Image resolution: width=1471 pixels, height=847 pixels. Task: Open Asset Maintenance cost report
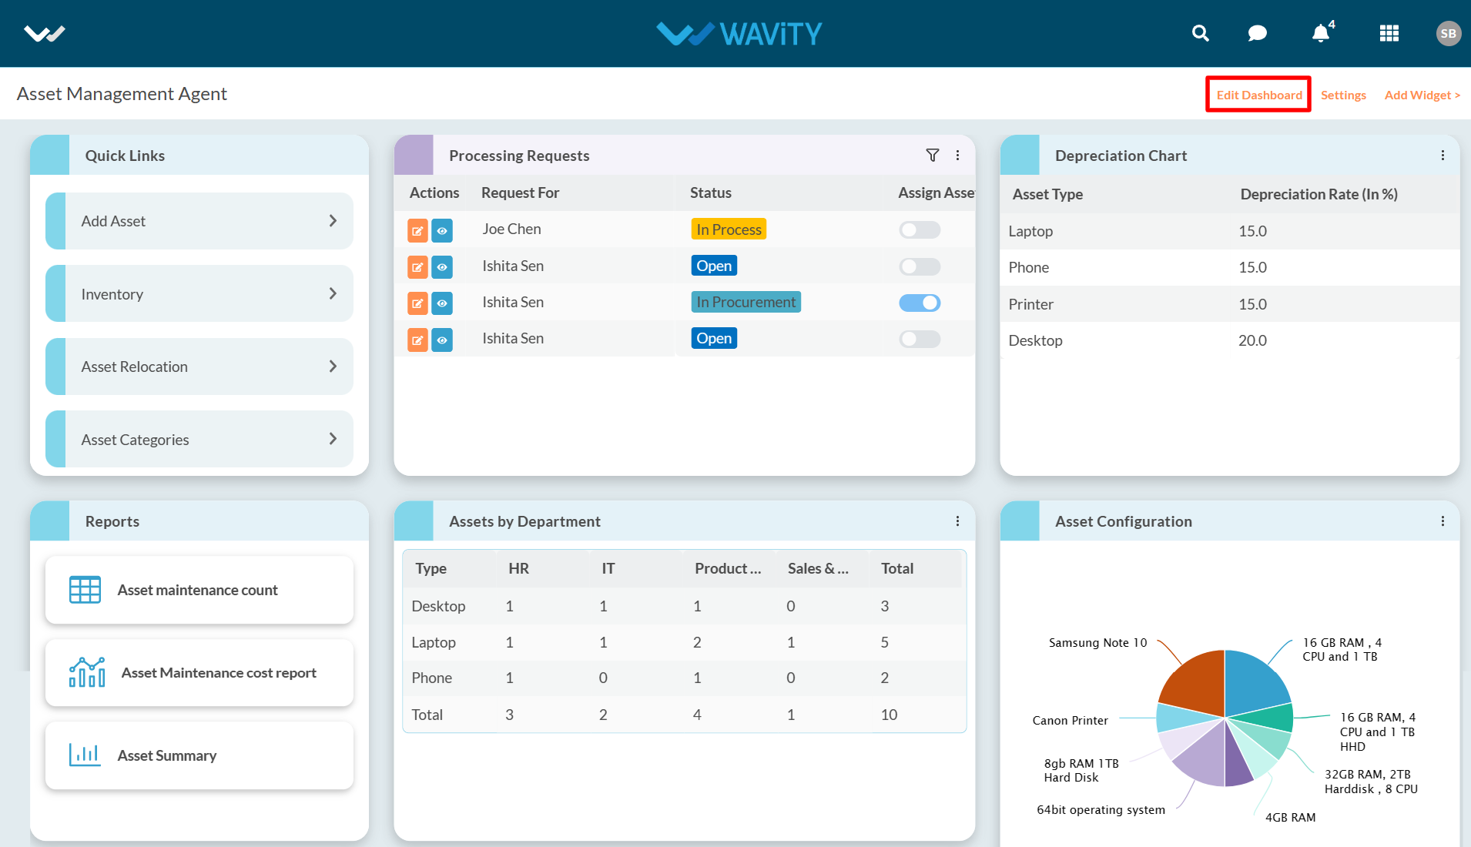tap(199, 672)
